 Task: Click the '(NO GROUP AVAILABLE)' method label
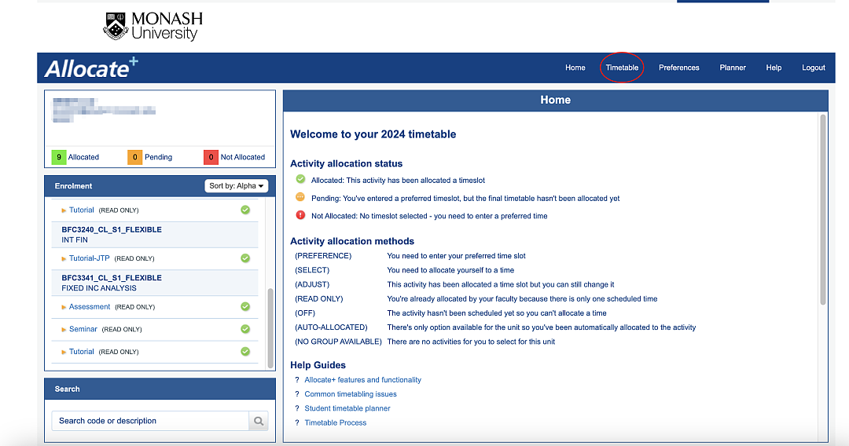coord(338,342)
